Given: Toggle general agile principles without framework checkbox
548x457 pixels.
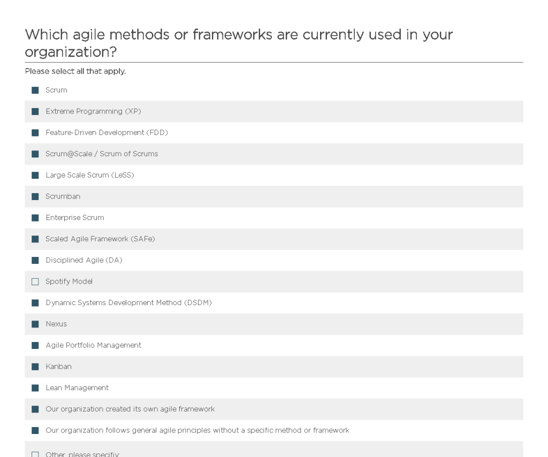Looking at the screenshot, I should click(x=35, y=430).
